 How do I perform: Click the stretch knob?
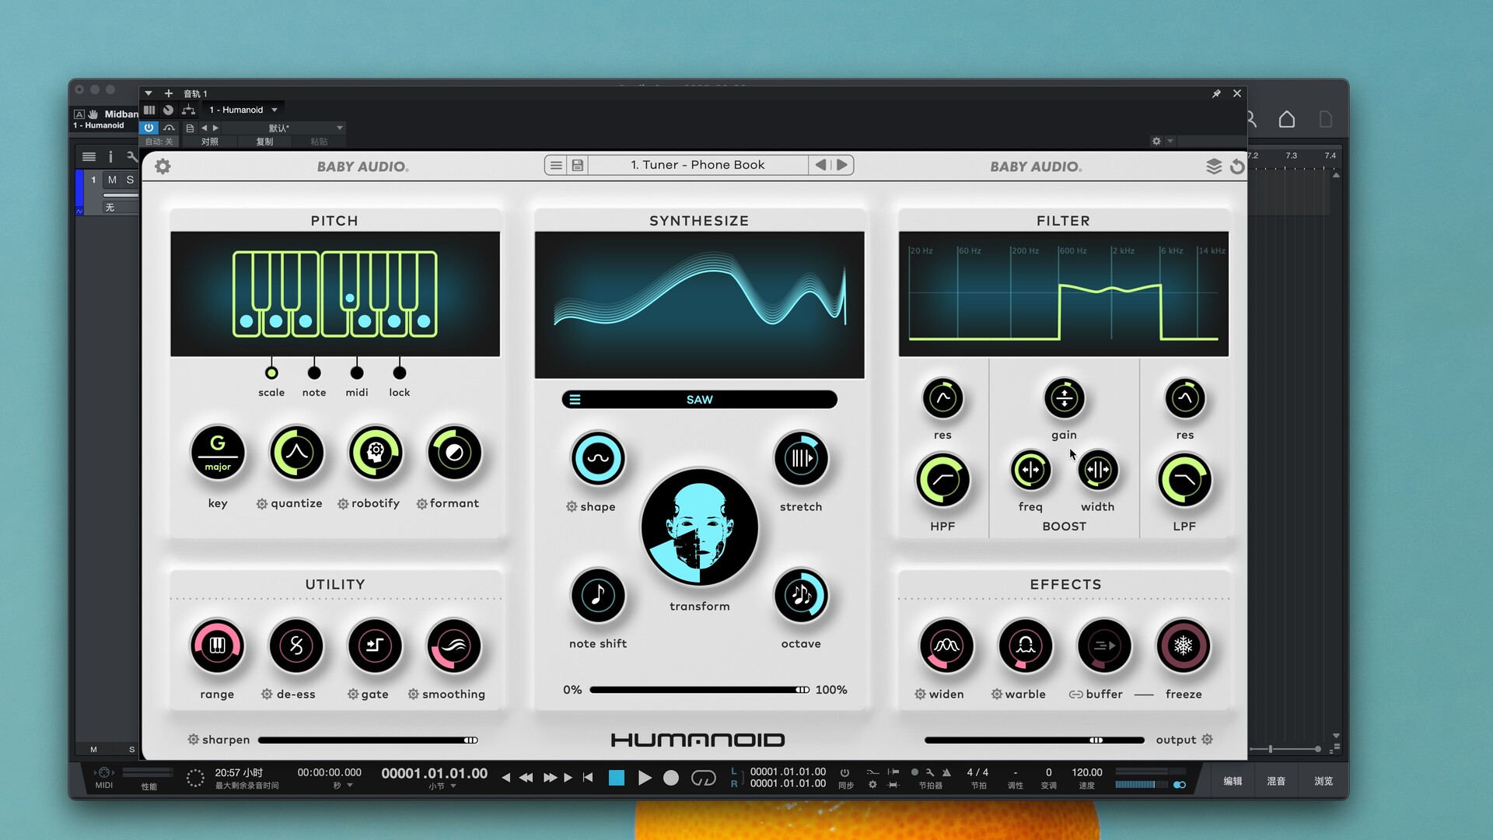pos(801,459)
